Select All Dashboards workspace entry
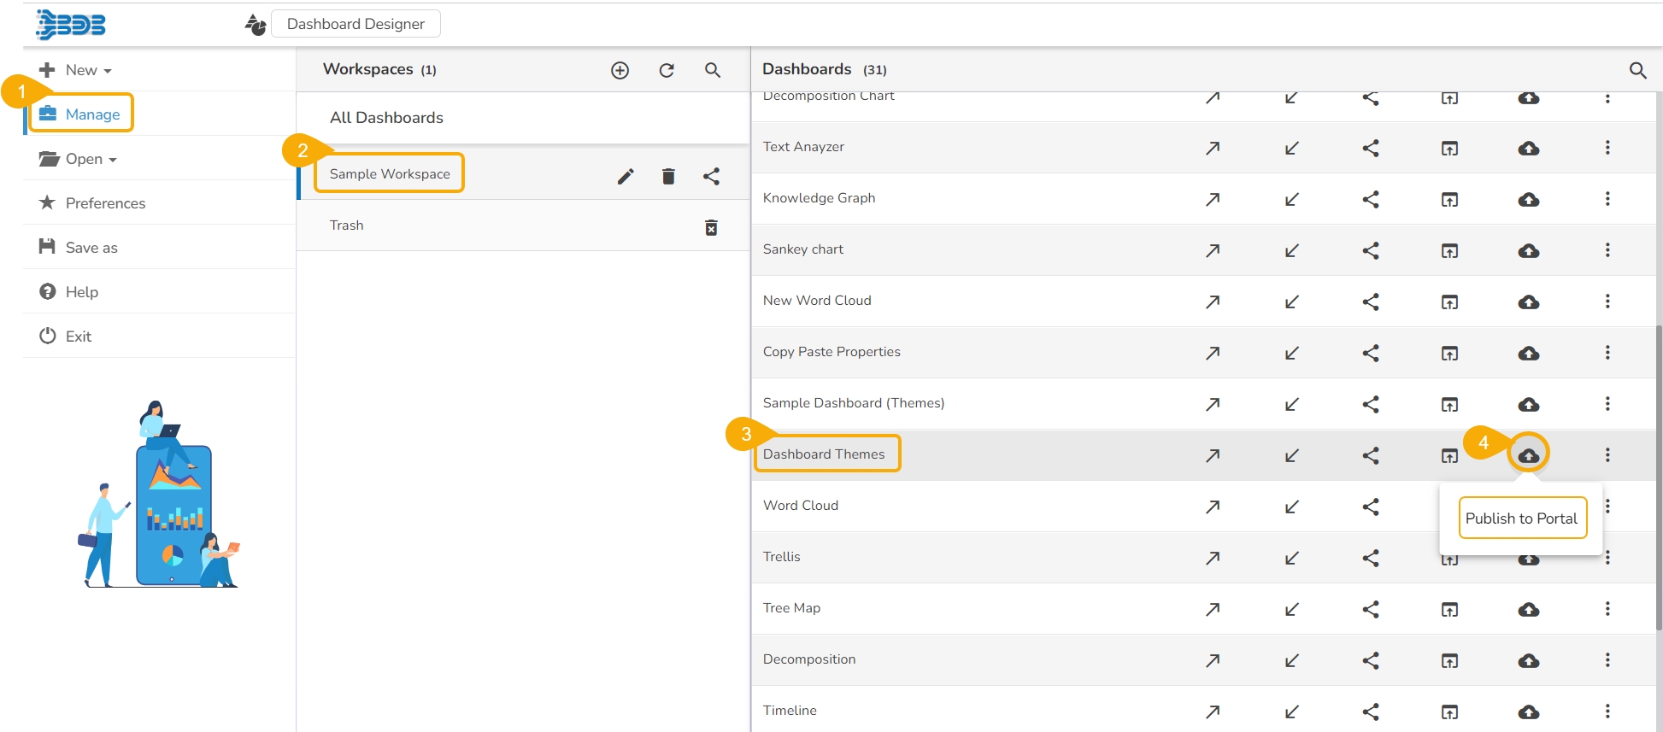This screenshot has width=1663, height=732. coord(386,118)
